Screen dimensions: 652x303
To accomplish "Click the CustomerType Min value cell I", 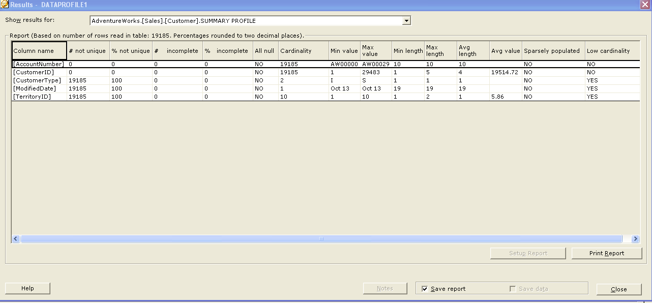I will [x=344, y=80].
